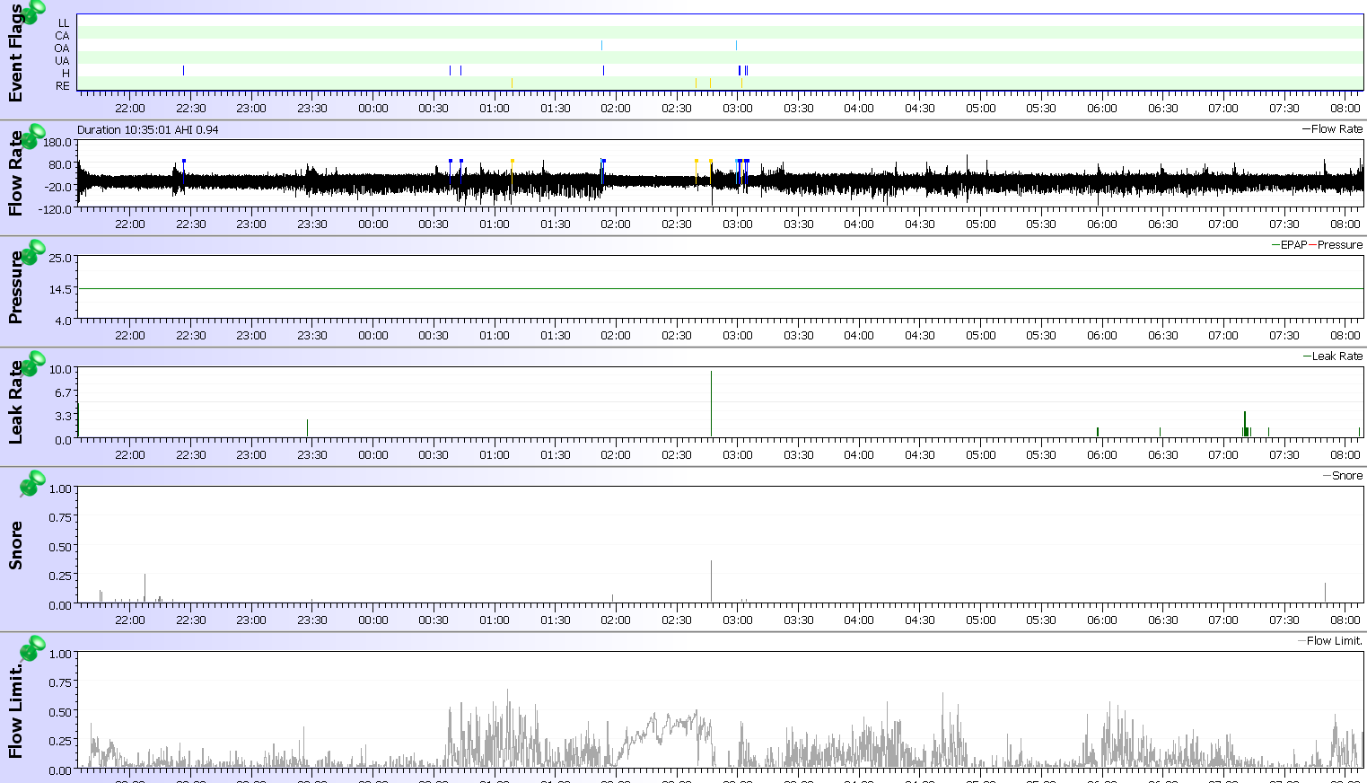The image size is (1367, 783).
Task: Click the first H flag after 00:30 in Event Flags
Action: pyautogui.click(x=450, y=70)
